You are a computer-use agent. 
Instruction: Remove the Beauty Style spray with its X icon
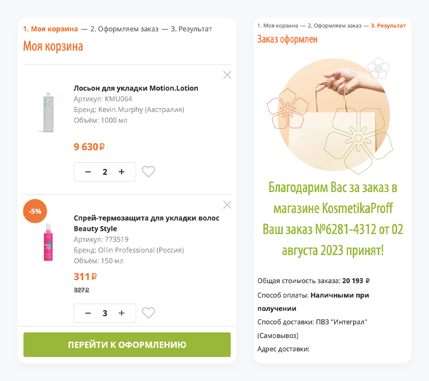pyautogui.click(x=227, y=205)
